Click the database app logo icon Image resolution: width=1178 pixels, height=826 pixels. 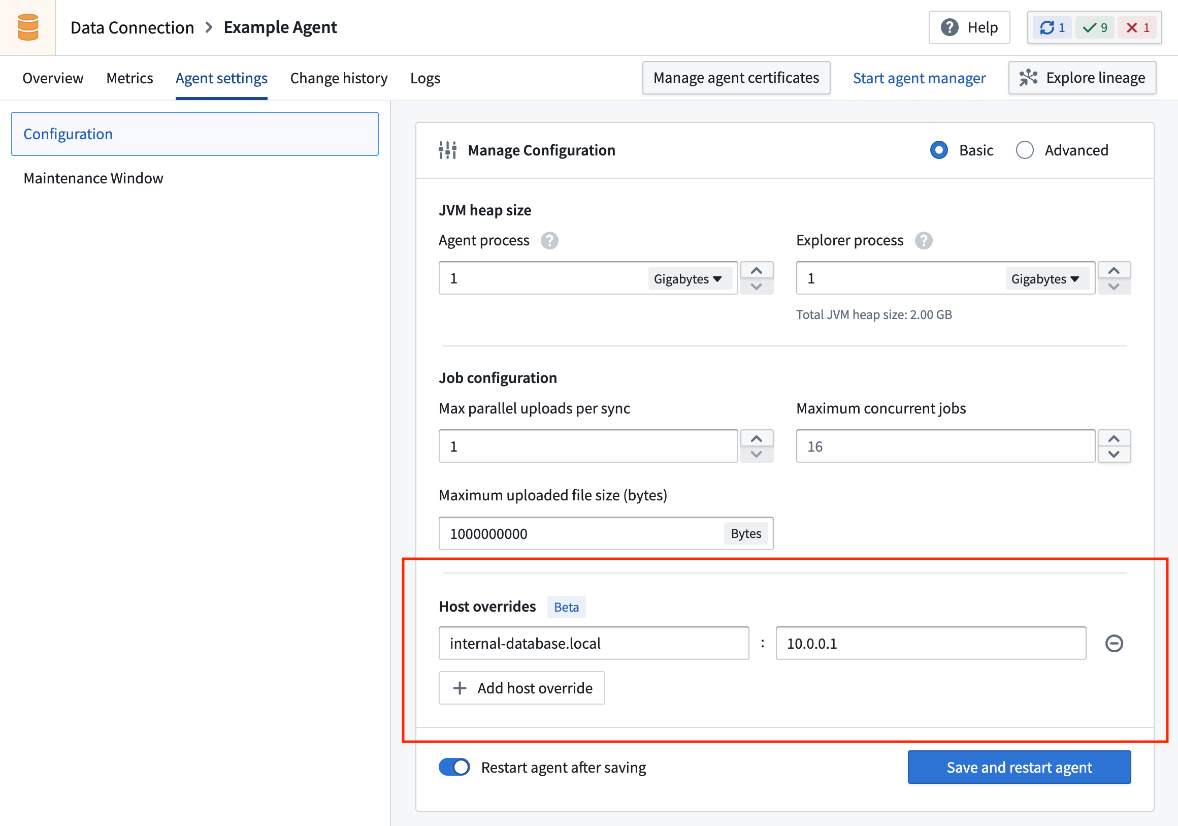coord(28,27)
